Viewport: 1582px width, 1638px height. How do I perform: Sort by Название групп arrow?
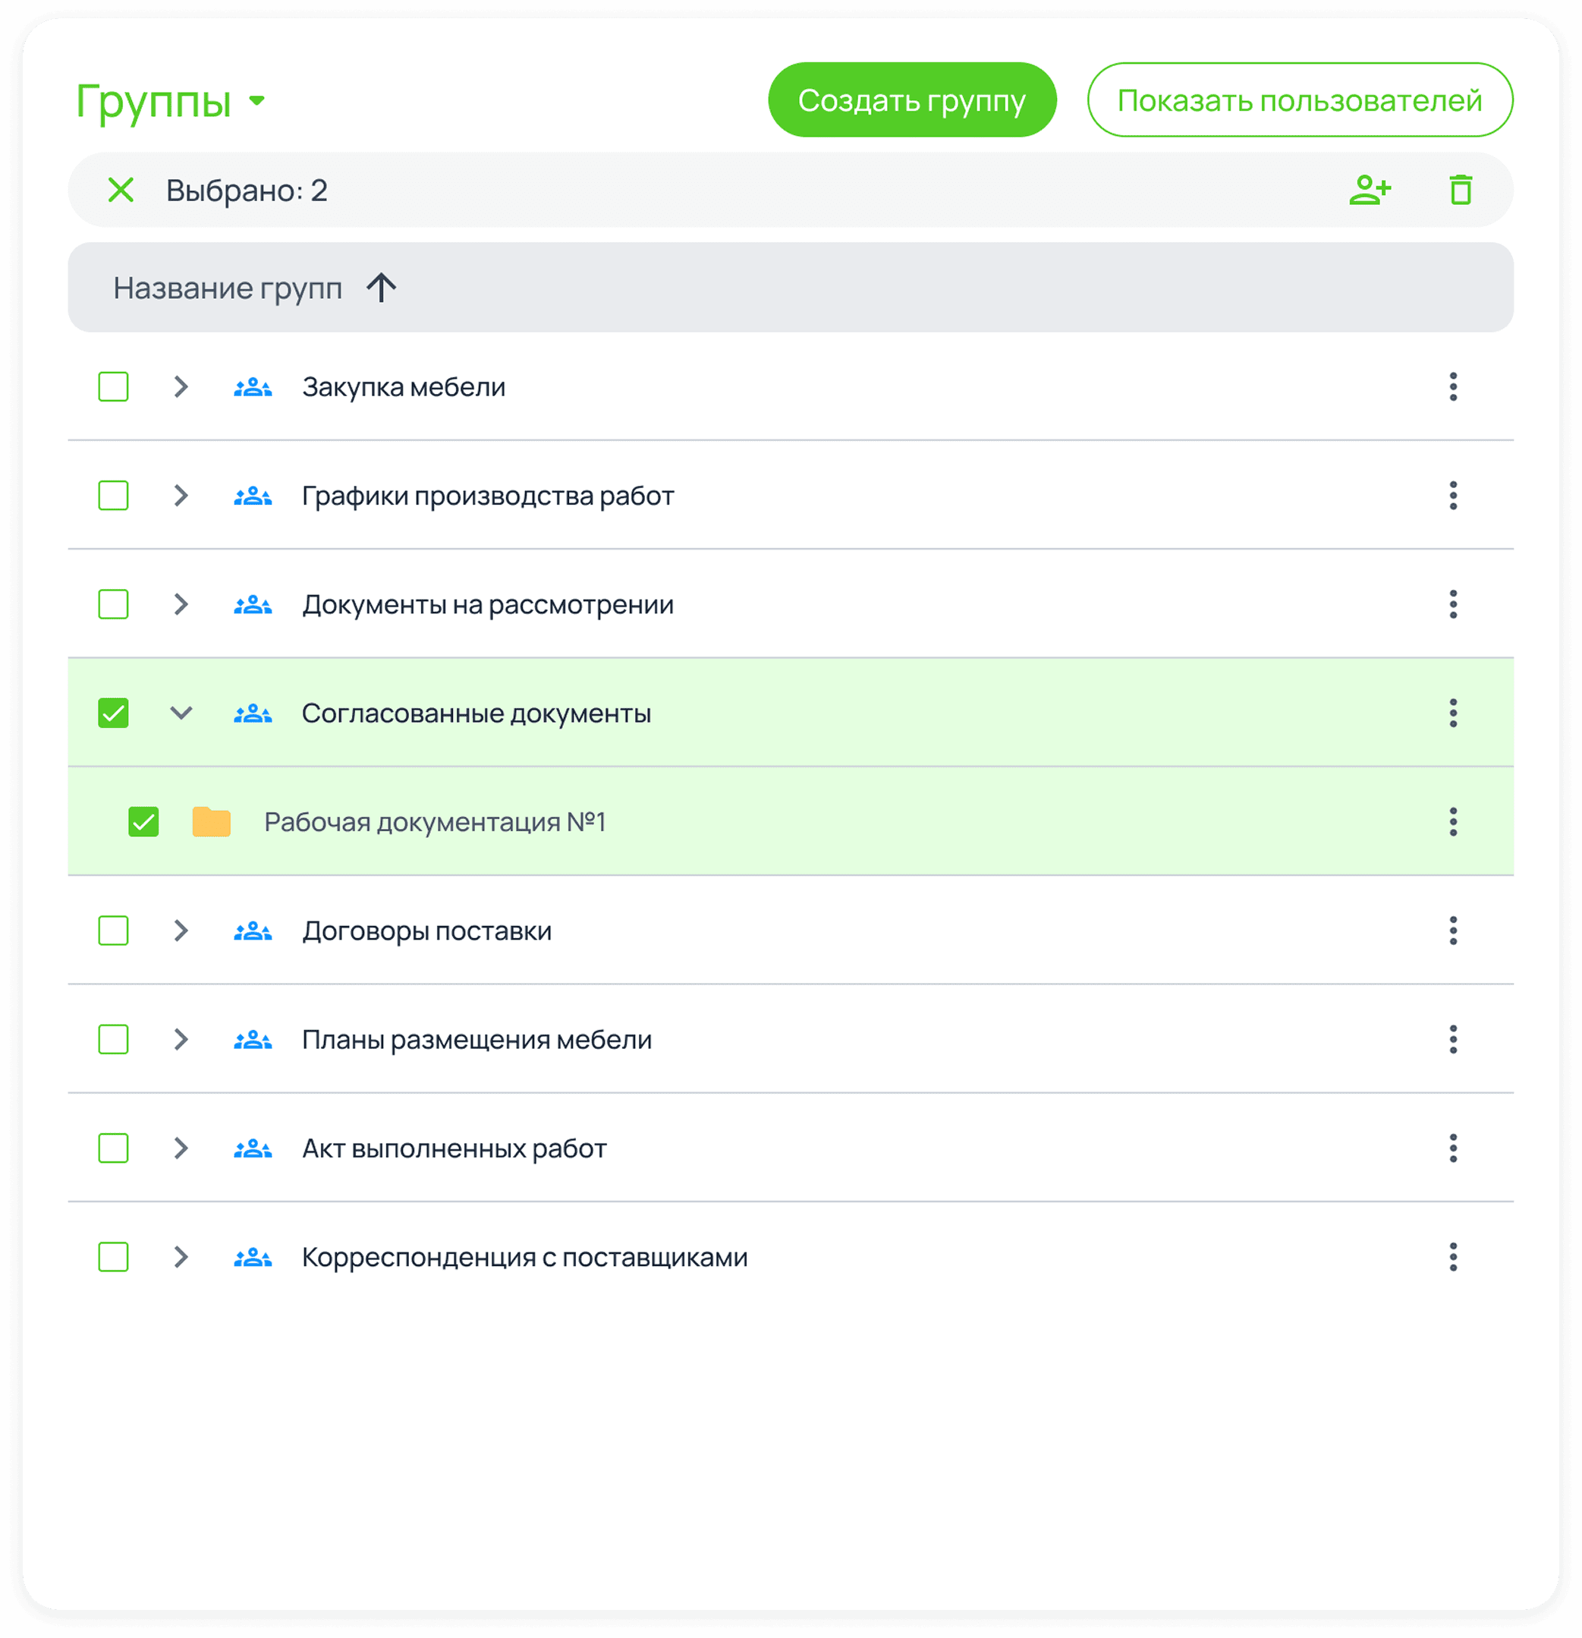tap(382, 288)
